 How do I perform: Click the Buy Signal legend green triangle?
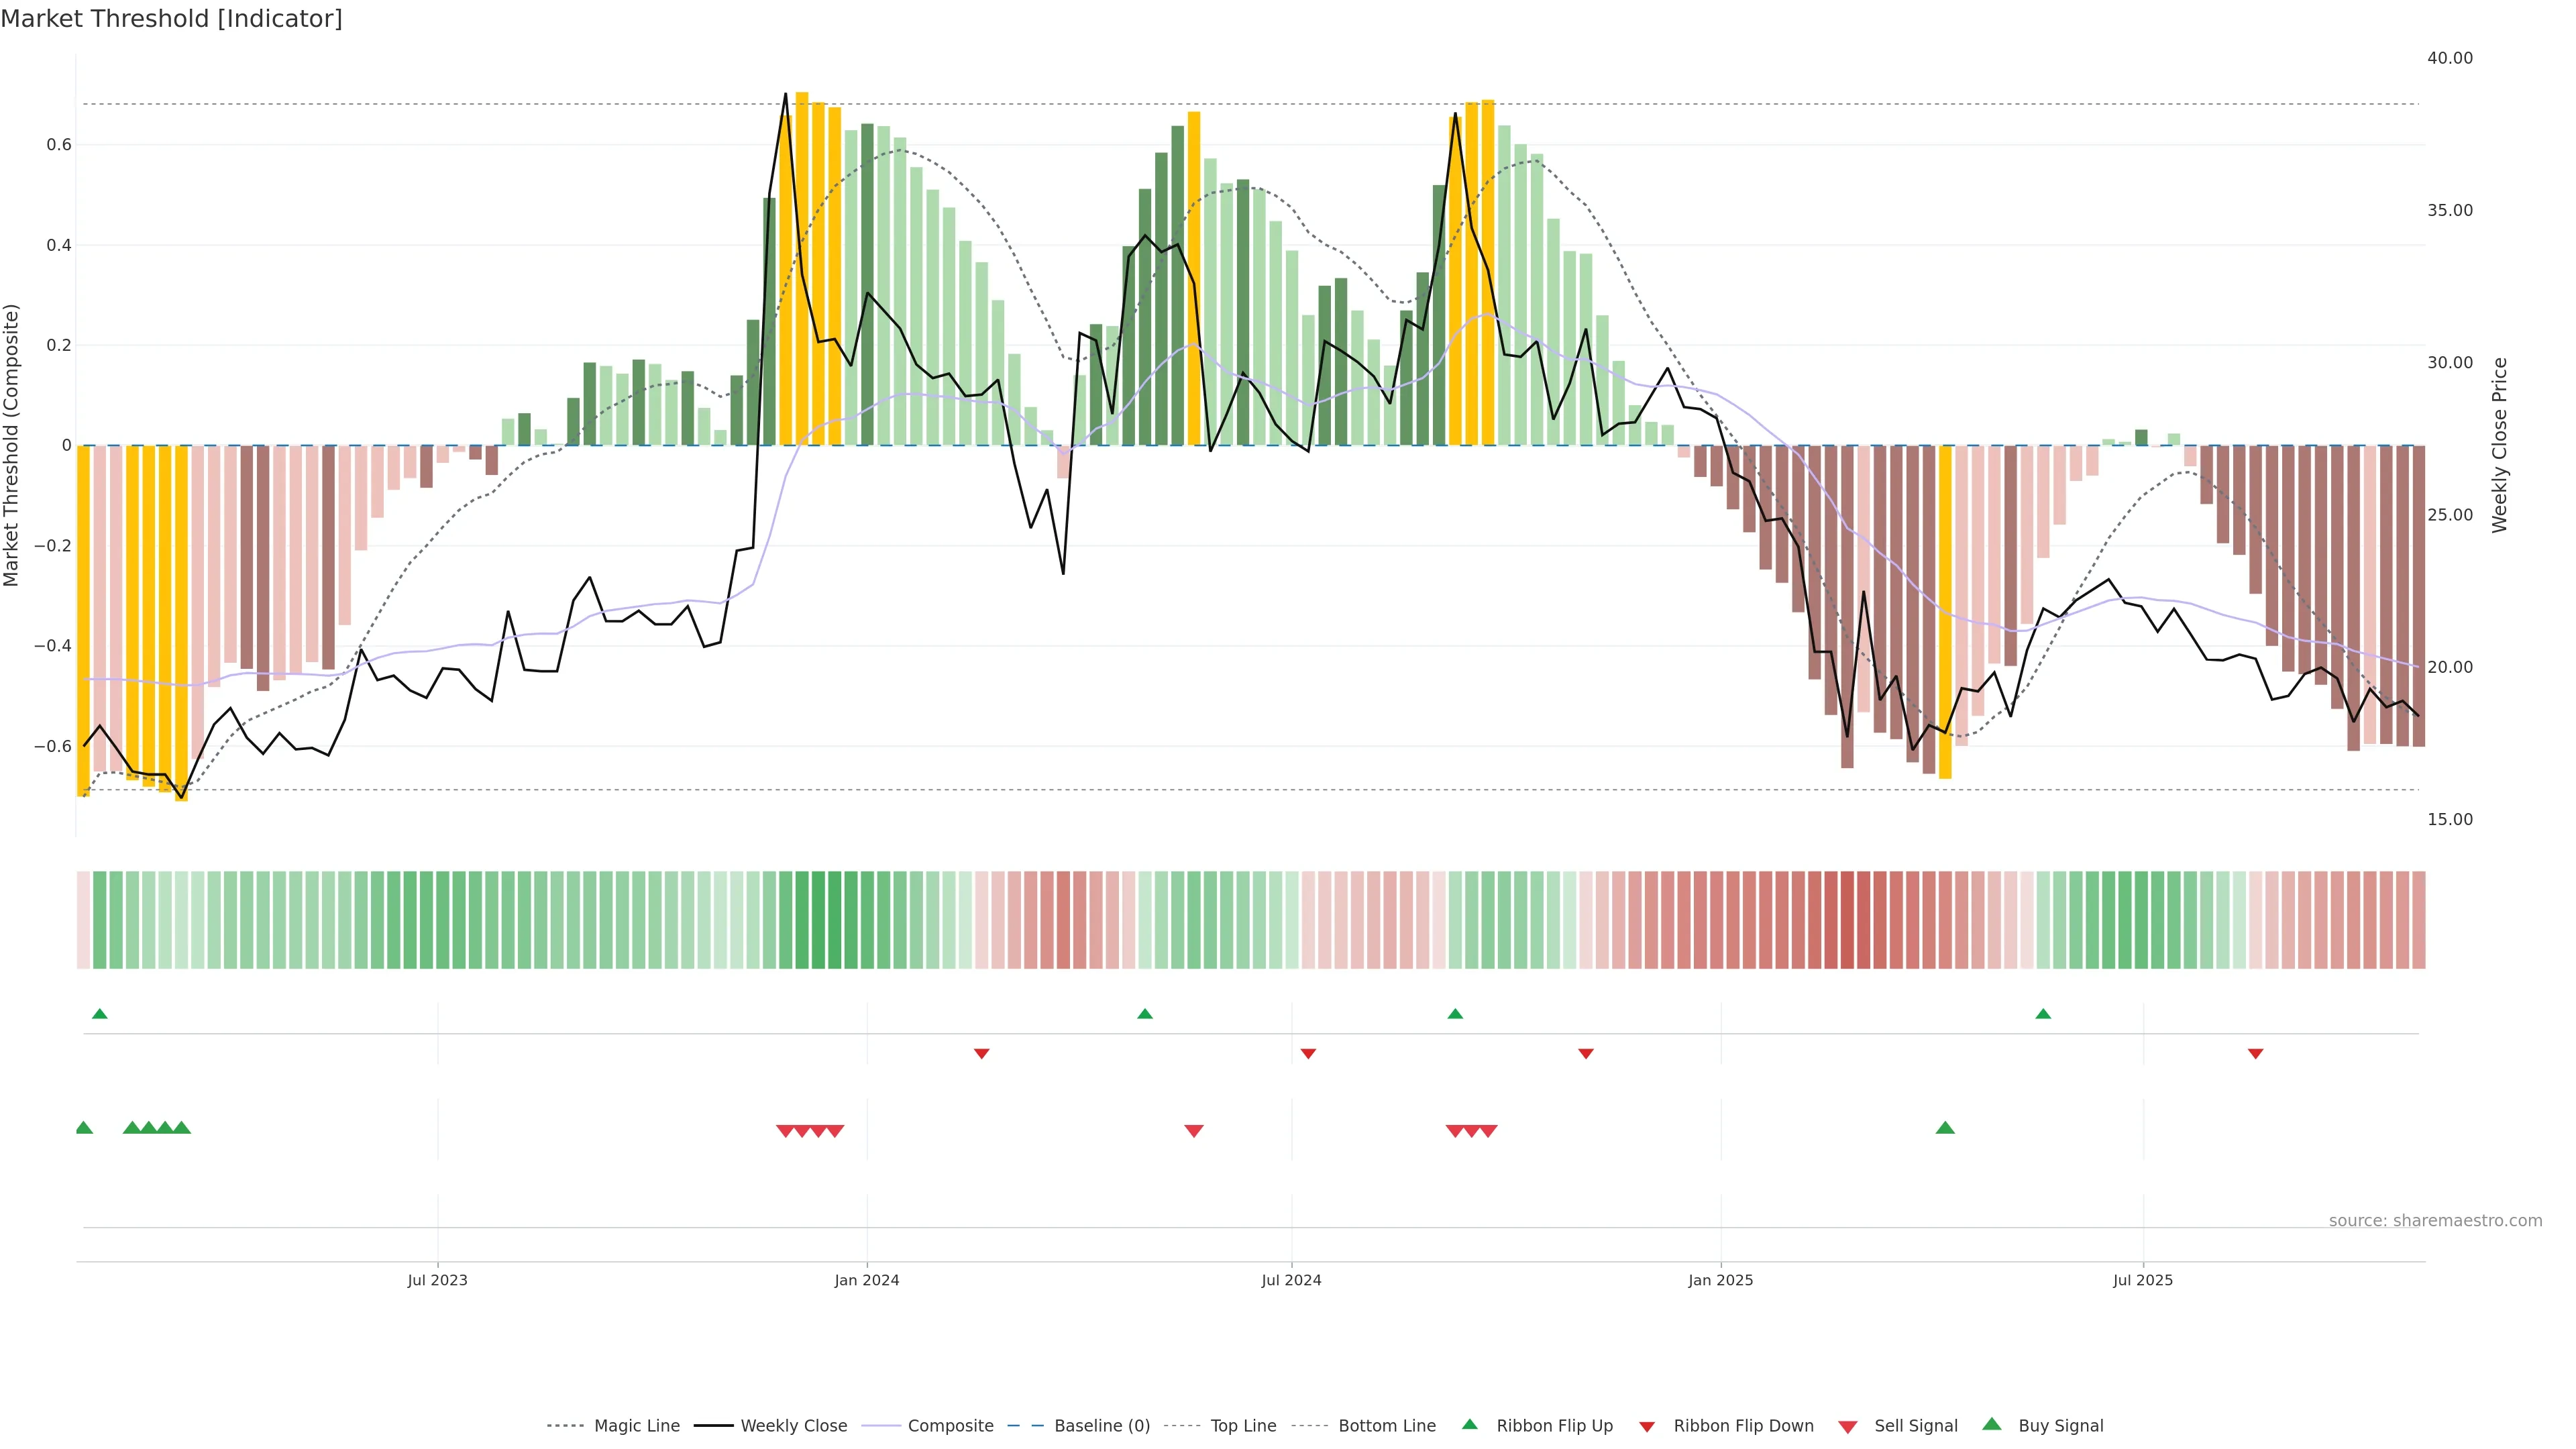pyautogui.click(x=1991, y=1424)
